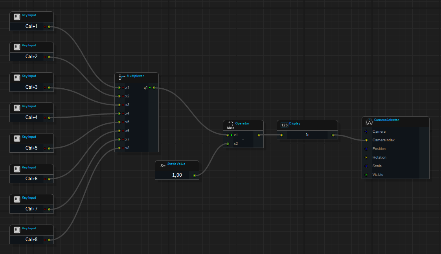The width and height of the screenshot is (441, 254).
Task: Click the keyboard icon on Ctrl+5 Key Input node
Action: (17, 138)
